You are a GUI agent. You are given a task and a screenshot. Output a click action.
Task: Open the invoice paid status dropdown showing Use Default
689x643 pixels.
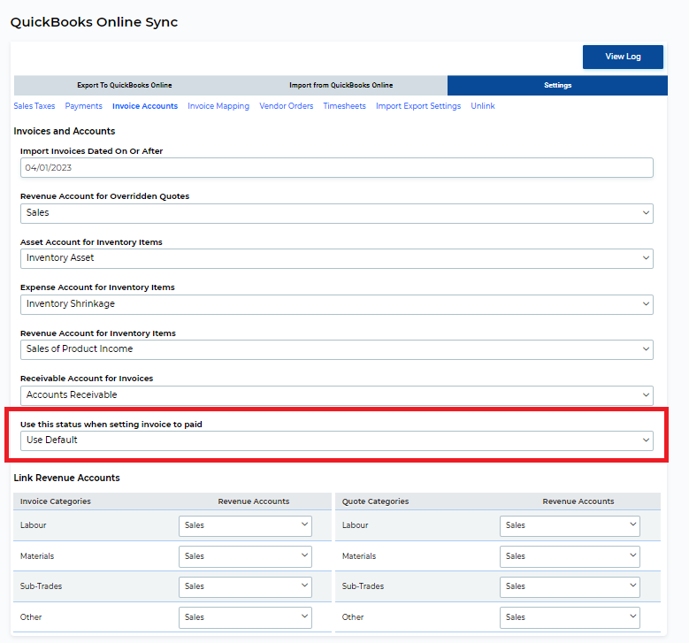tap(337, 440)
